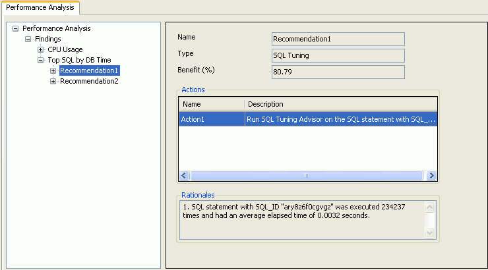Click the Rationales text about SQL_ID ary8z6f0cgvgz

point(294,211)
